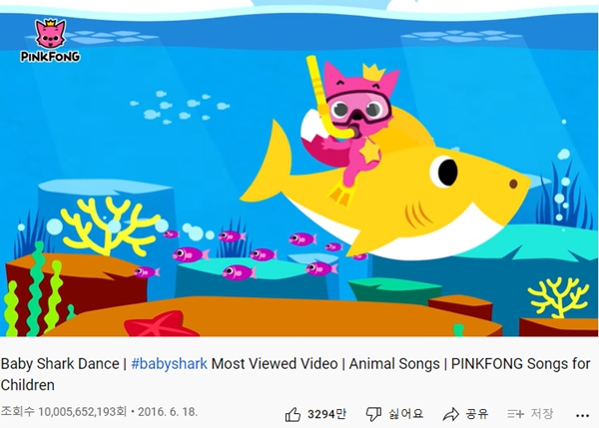The image size is (599, 428).
Task: Click the 싫어요 dislike label
Action: 406,414
